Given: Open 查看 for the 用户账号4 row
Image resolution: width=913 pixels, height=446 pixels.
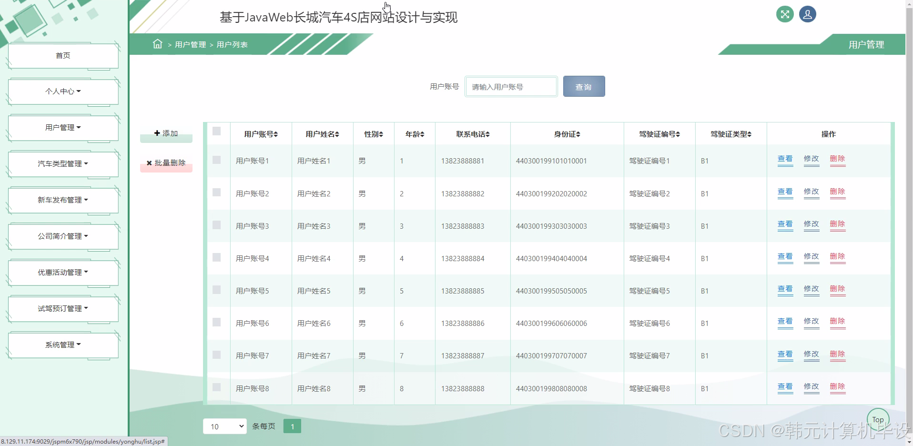Looking at the screenshot, I should [785, 257].
